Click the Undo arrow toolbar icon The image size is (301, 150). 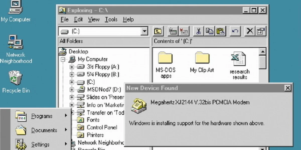(x=235, y=31)
